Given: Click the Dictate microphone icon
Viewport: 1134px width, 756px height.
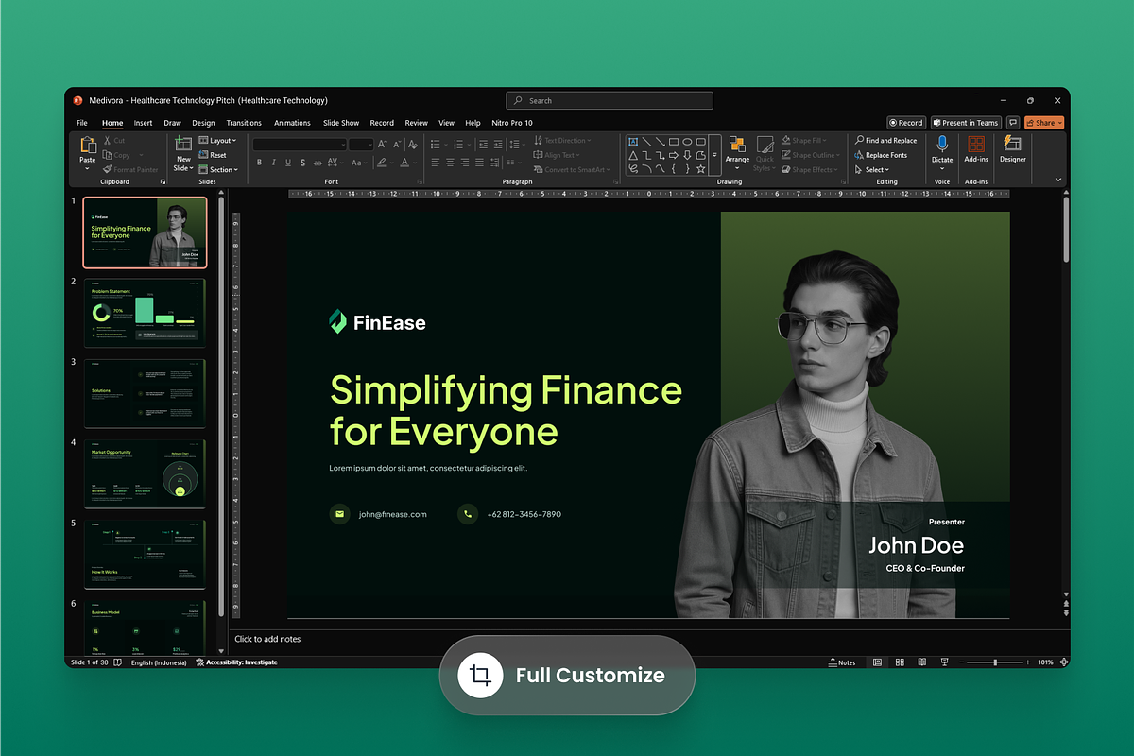Looking at the screenshot, I should [942, 144].
